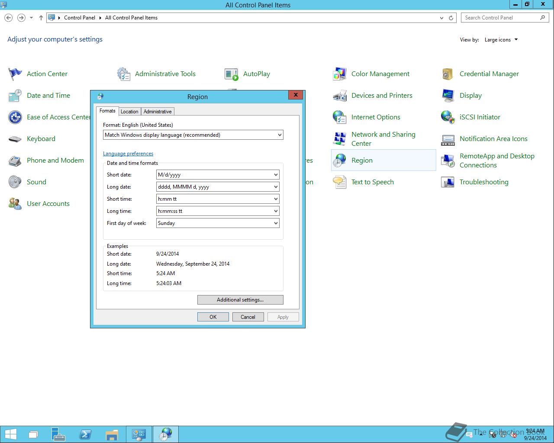The height and width of the screenshot is (443, 554).
Task: Click All Control Panel Items breadcrumb
Action: tap(131, 18)
